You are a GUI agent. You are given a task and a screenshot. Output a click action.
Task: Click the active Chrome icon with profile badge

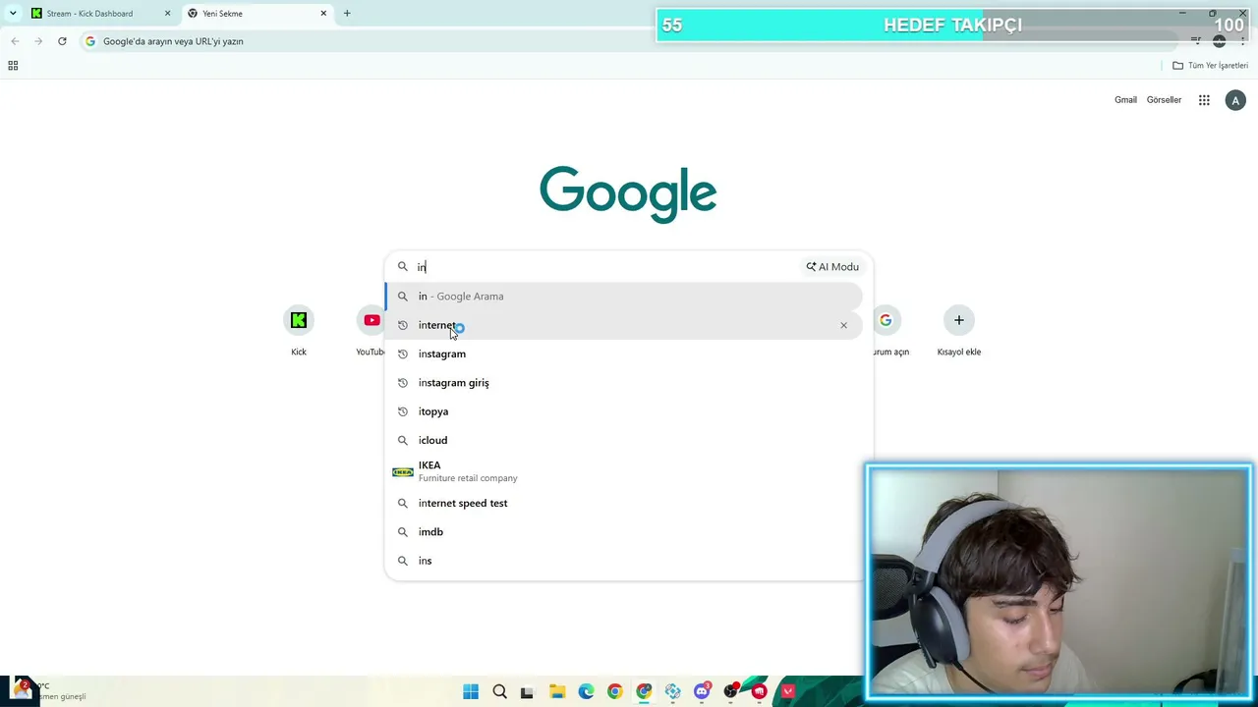[x=644, y=691]
